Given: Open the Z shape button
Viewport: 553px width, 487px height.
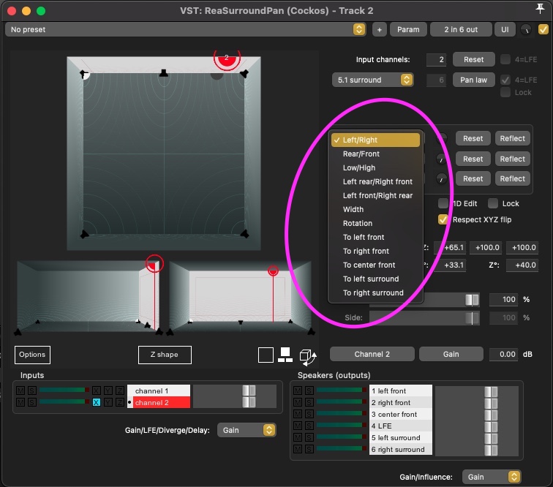Looking at the screenshot, I should point(165,355).
